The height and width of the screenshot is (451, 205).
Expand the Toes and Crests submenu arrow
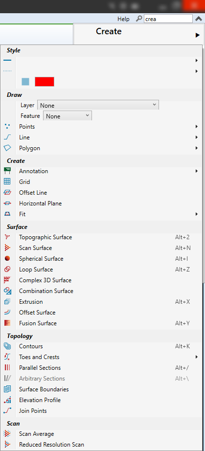[x=197, y=357]
